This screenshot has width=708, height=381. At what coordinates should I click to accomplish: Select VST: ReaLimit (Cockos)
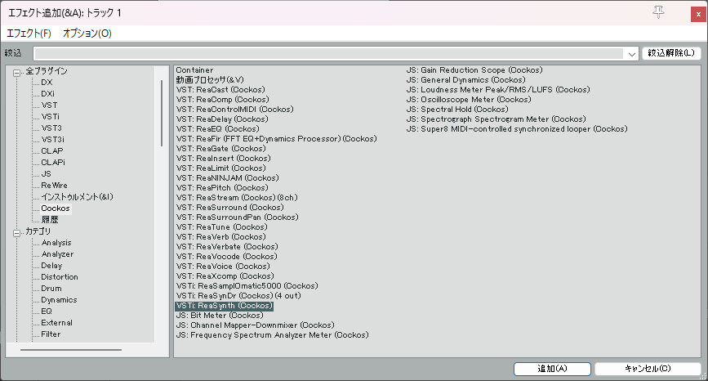click(220, 168)
